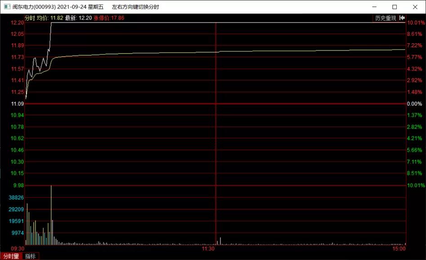
Task: Click the app icon in the title bar
Action: coord(6,7)
